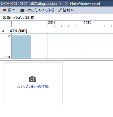Click the 停止 label in the toolbar
Screen dimensions: 113x117
[x=11, y=10]
